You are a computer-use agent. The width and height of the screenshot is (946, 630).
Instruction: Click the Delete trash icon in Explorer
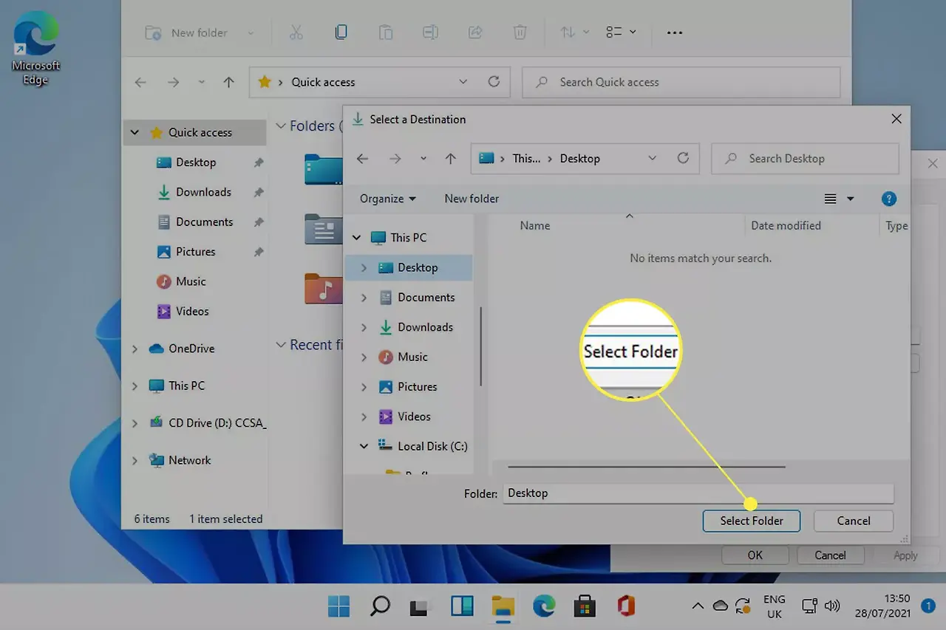click(x=520, y=32)
